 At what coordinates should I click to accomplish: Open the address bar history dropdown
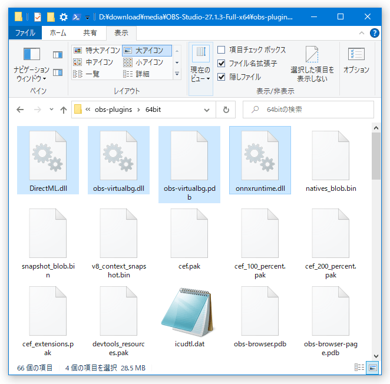[206, 110]
